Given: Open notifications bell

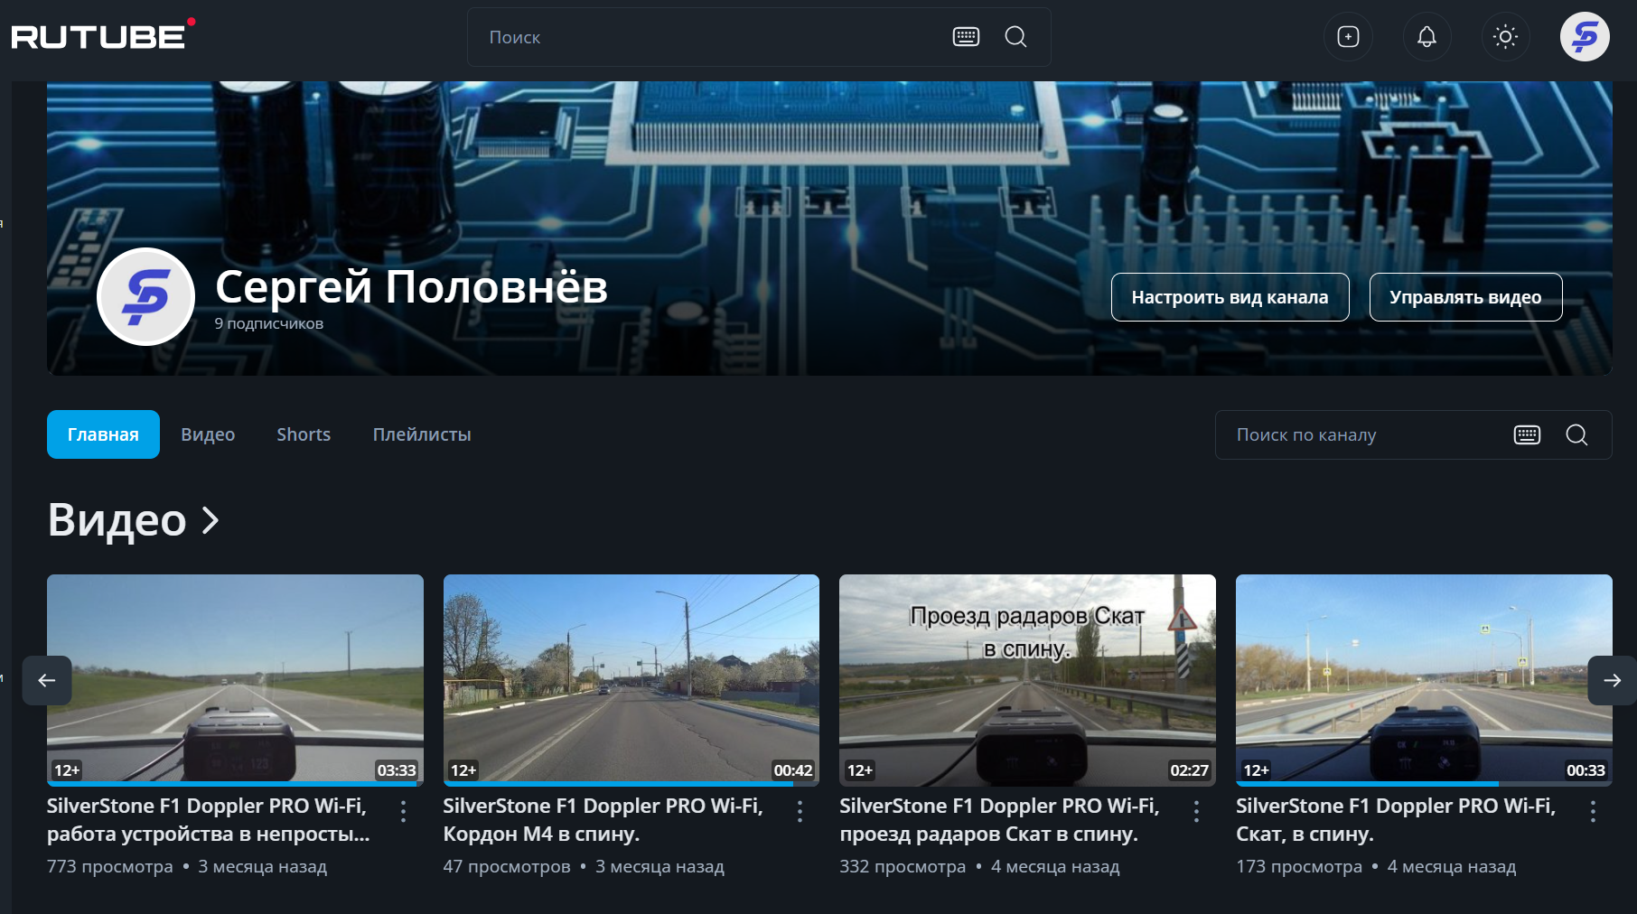Looking at the screenshot, I should (1427, 37).
